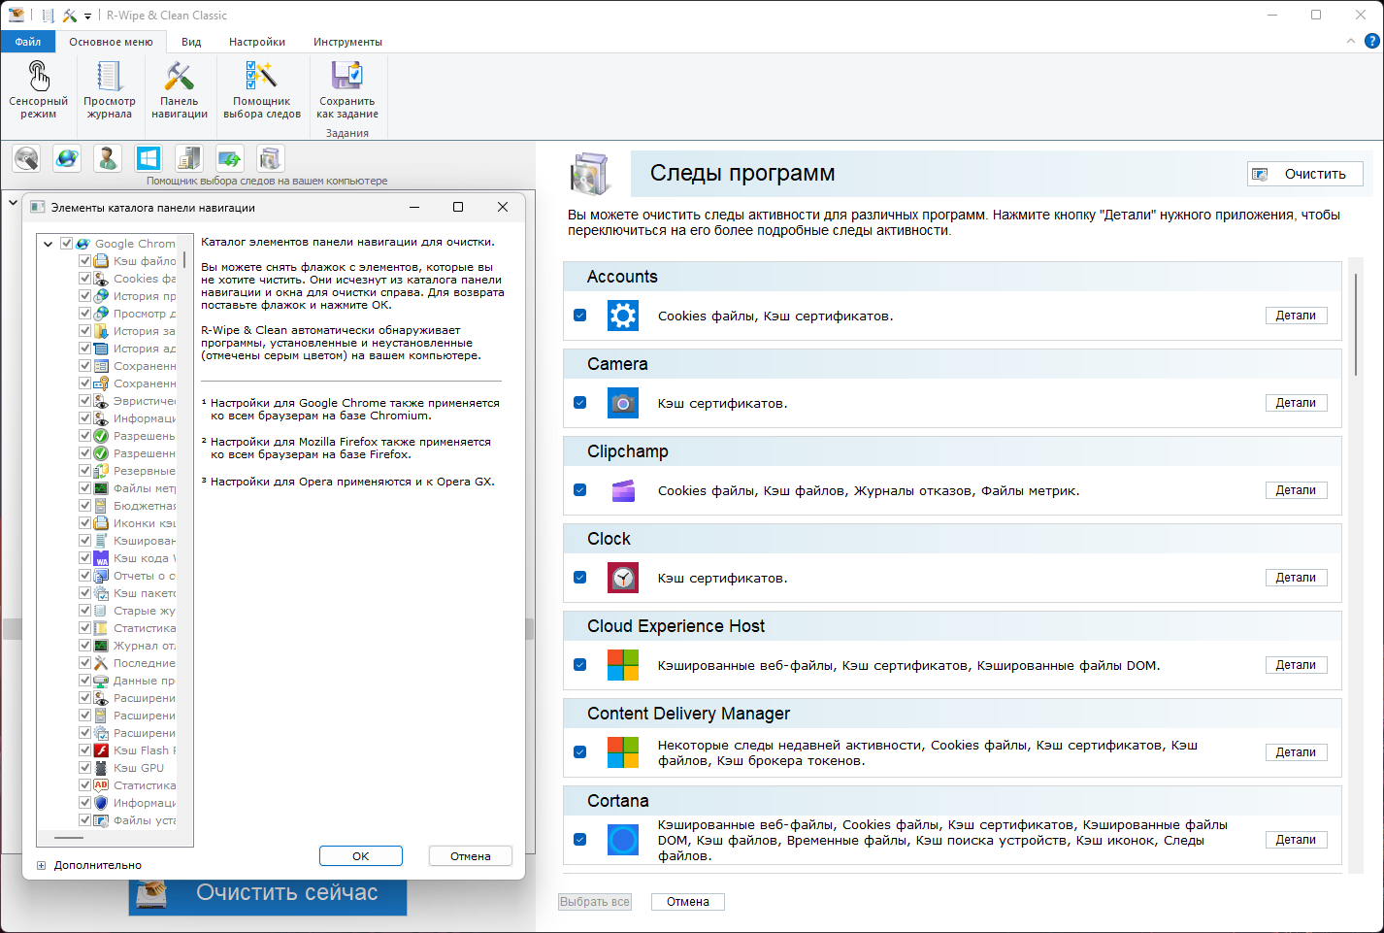
Task: Collapse the left navigation panel chevron
Action: 13,203
